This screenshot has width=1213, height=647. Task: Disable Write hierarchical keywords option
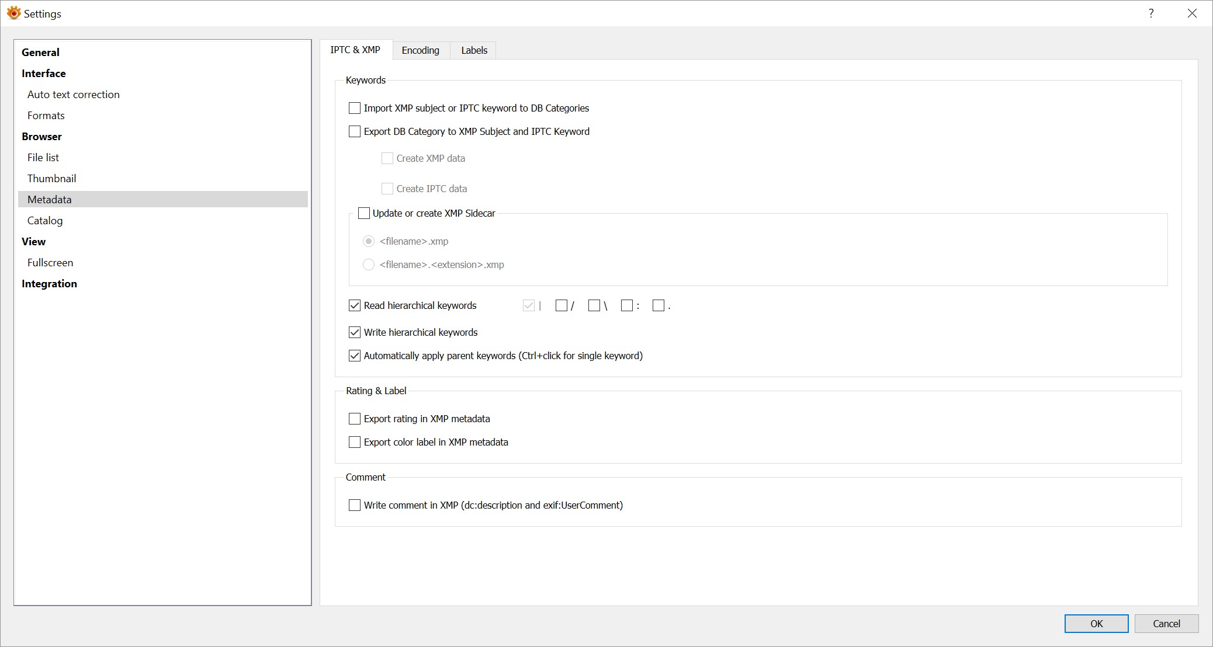click(355, 332)
